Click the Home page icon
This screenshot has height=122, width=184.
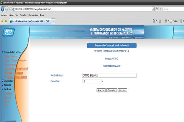point(154,21)
